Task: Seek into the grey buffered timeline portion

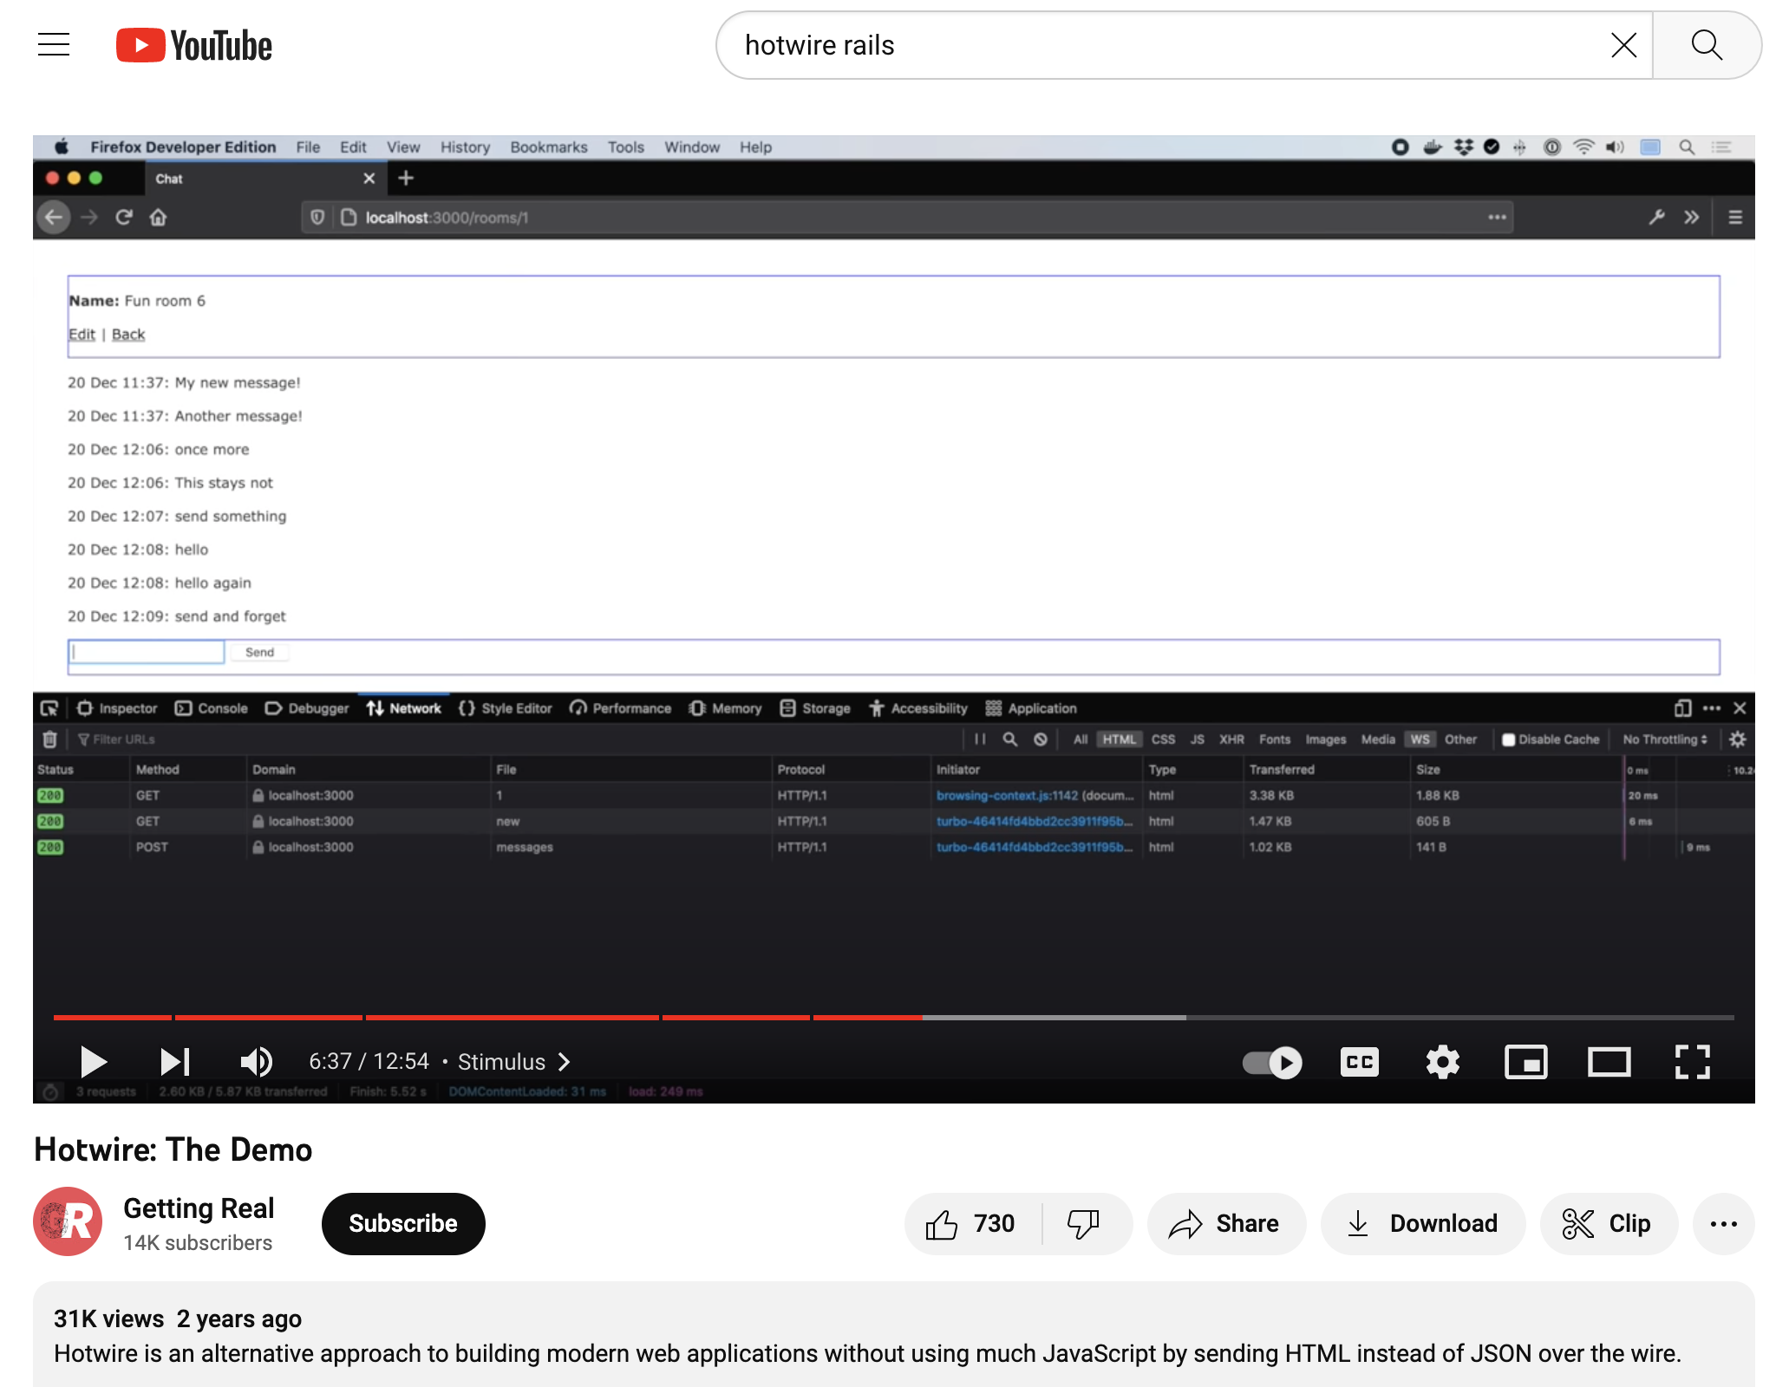Action: [x=1054, y=1017]
